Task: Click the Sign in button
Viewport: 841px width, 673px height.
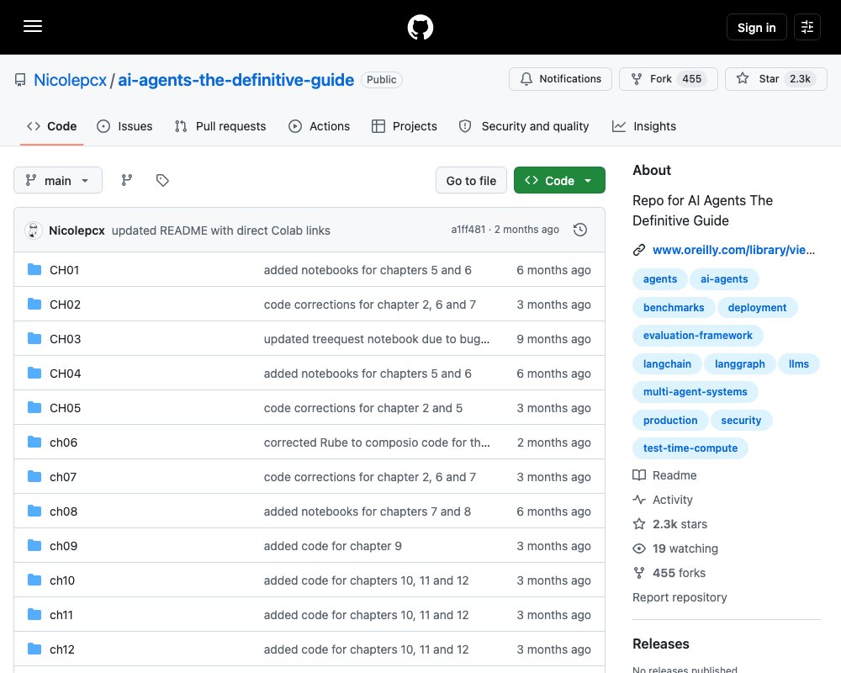Action: (x=756, y=27)
